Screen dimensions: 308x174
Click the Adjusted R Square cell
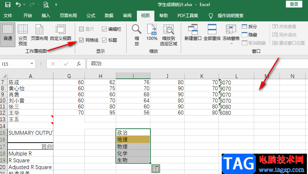(x=30, y=167)
